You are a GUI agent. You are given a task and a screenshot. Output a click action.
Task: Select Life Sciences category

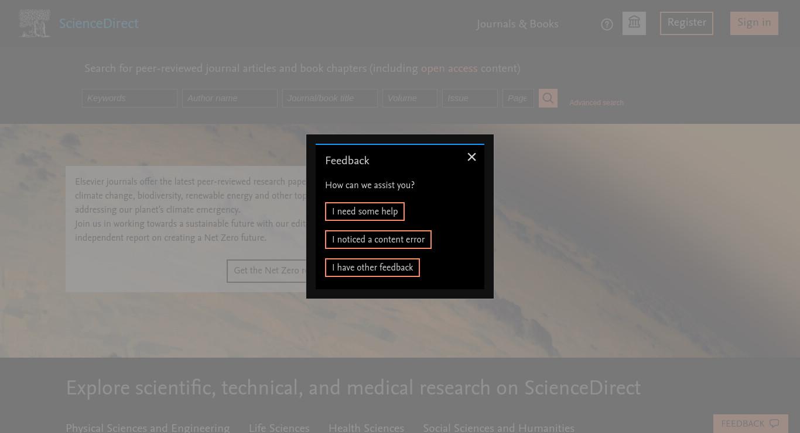pos(279,428)
